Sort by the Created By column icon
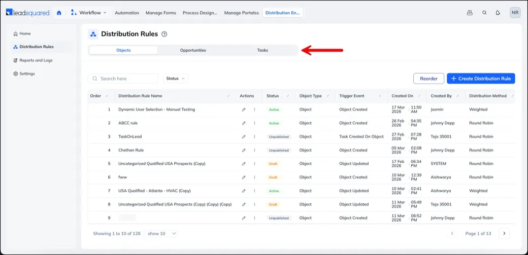528x255 pixels. pos(457,96)
